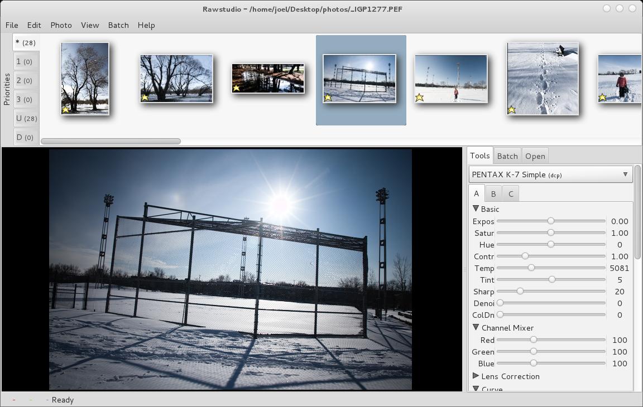Click the Sharpen value 20
643x407 pixels.
619,292
